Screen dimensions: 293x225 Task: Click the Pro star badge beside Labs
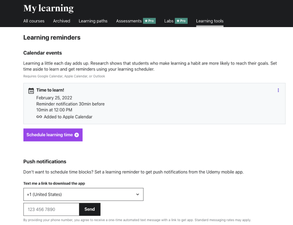(181, 21)
